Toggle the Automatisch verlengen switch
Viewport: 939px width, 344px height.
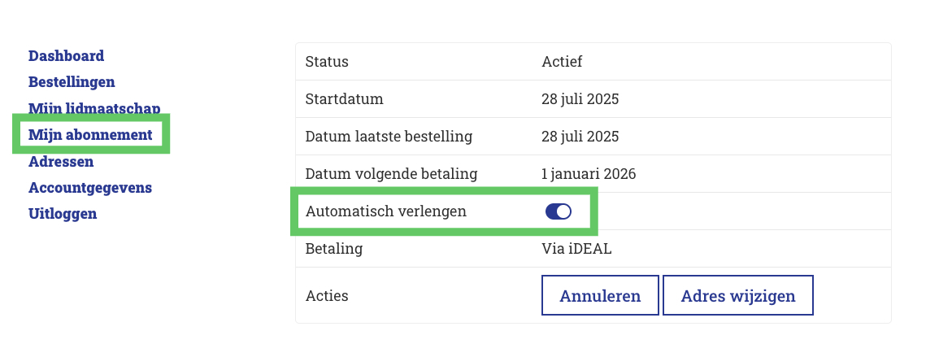point(559,211)
